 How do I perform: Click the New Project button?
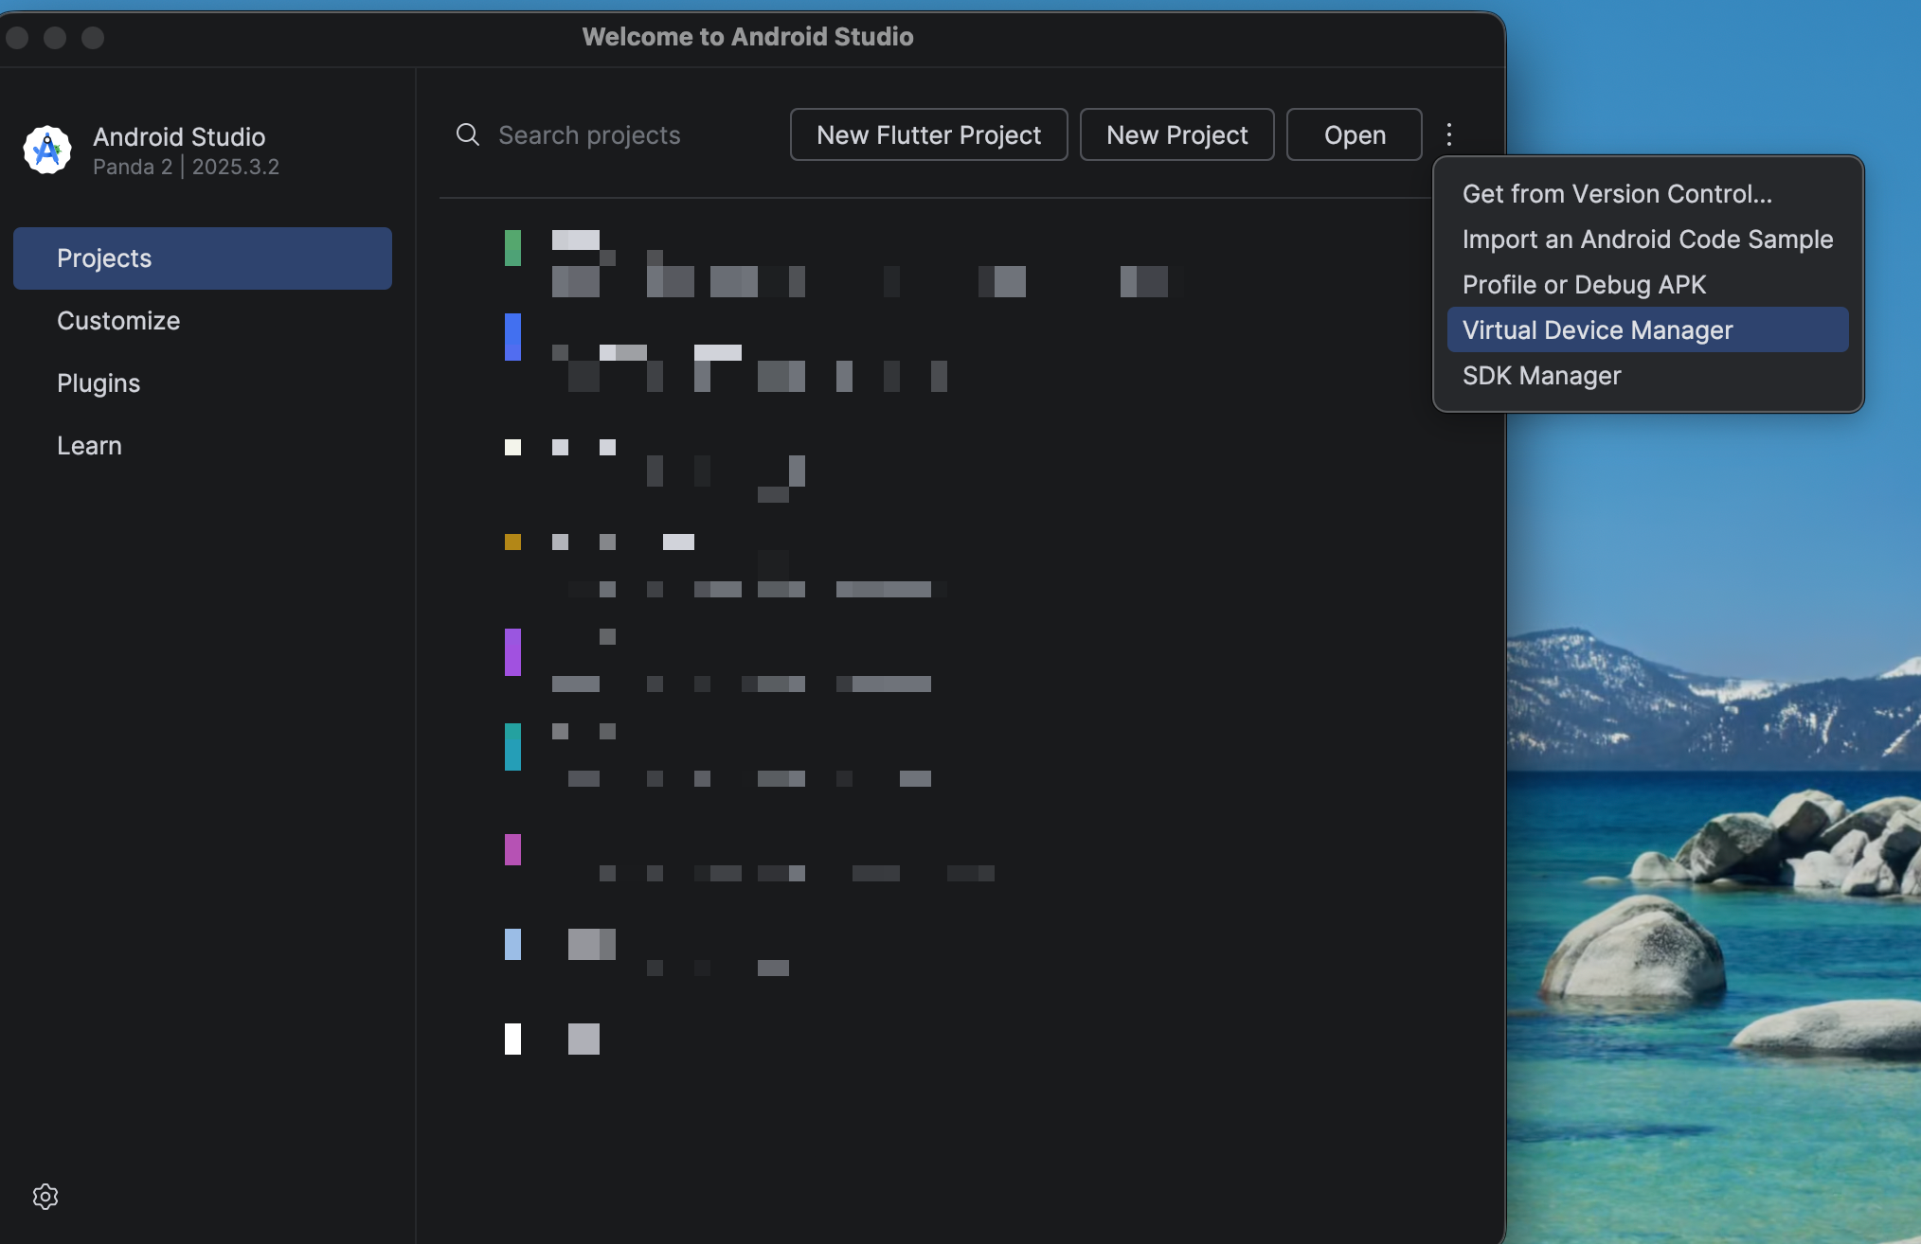coord(1176,135)
